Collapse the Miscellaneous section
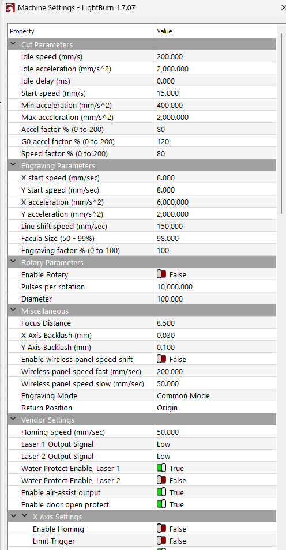This screenshot has height=550, width=286. click(13, 310)
